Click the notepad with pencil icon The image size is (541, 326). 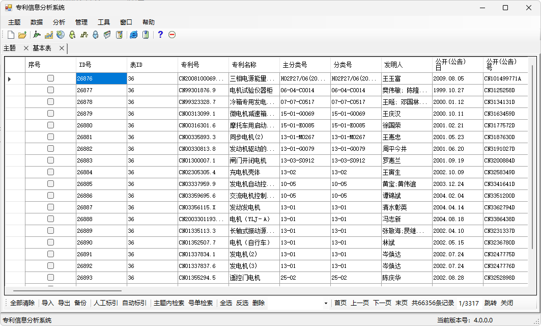[119, 35]
